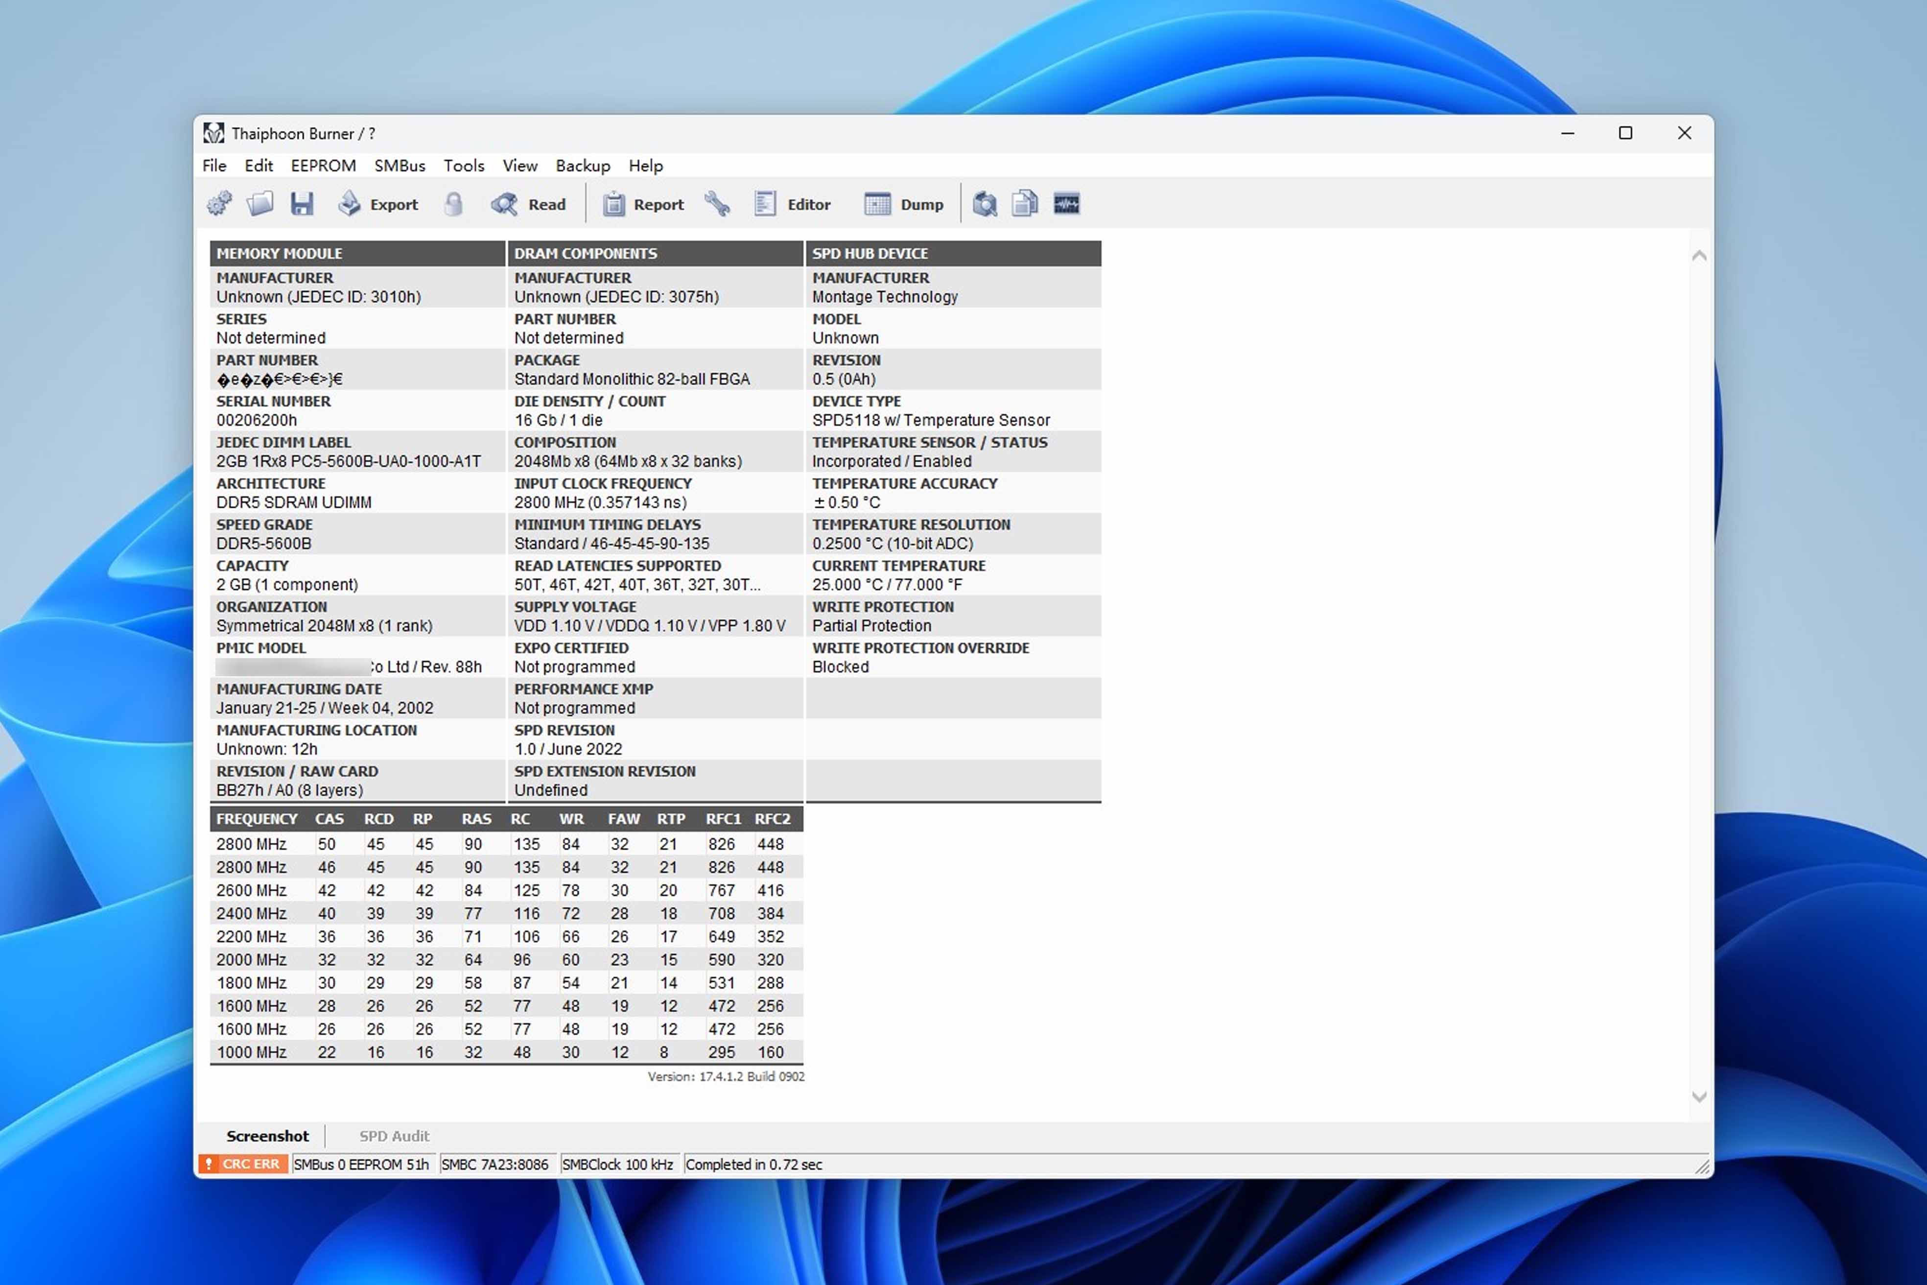Screen dimensions: 1927x1285
Task: Open the EEPROM menu
Action: click(324, 166)
